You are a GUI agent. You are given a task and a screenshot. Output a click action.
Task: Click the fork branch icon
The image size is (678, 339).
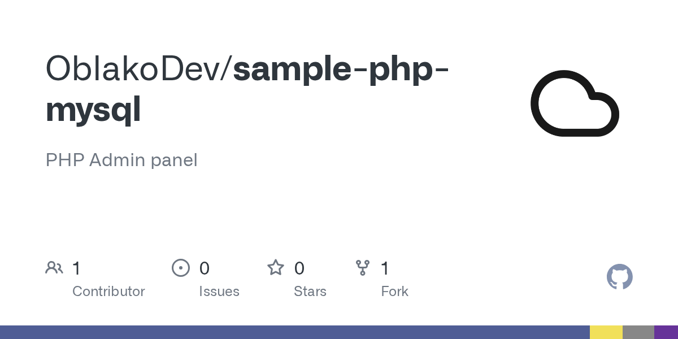pos(363,268)
